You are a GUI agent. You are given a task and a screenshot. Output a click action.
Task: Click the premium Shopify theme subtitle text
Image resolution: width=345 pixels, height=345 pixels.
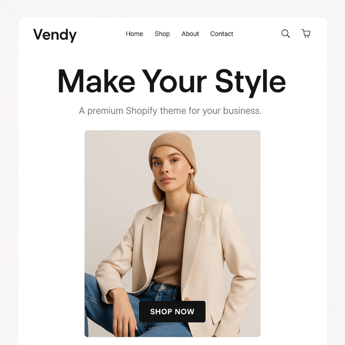170,111
